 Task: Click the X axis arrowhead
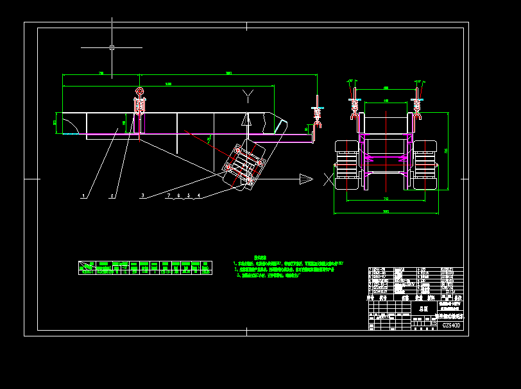[x=306, y=179]
